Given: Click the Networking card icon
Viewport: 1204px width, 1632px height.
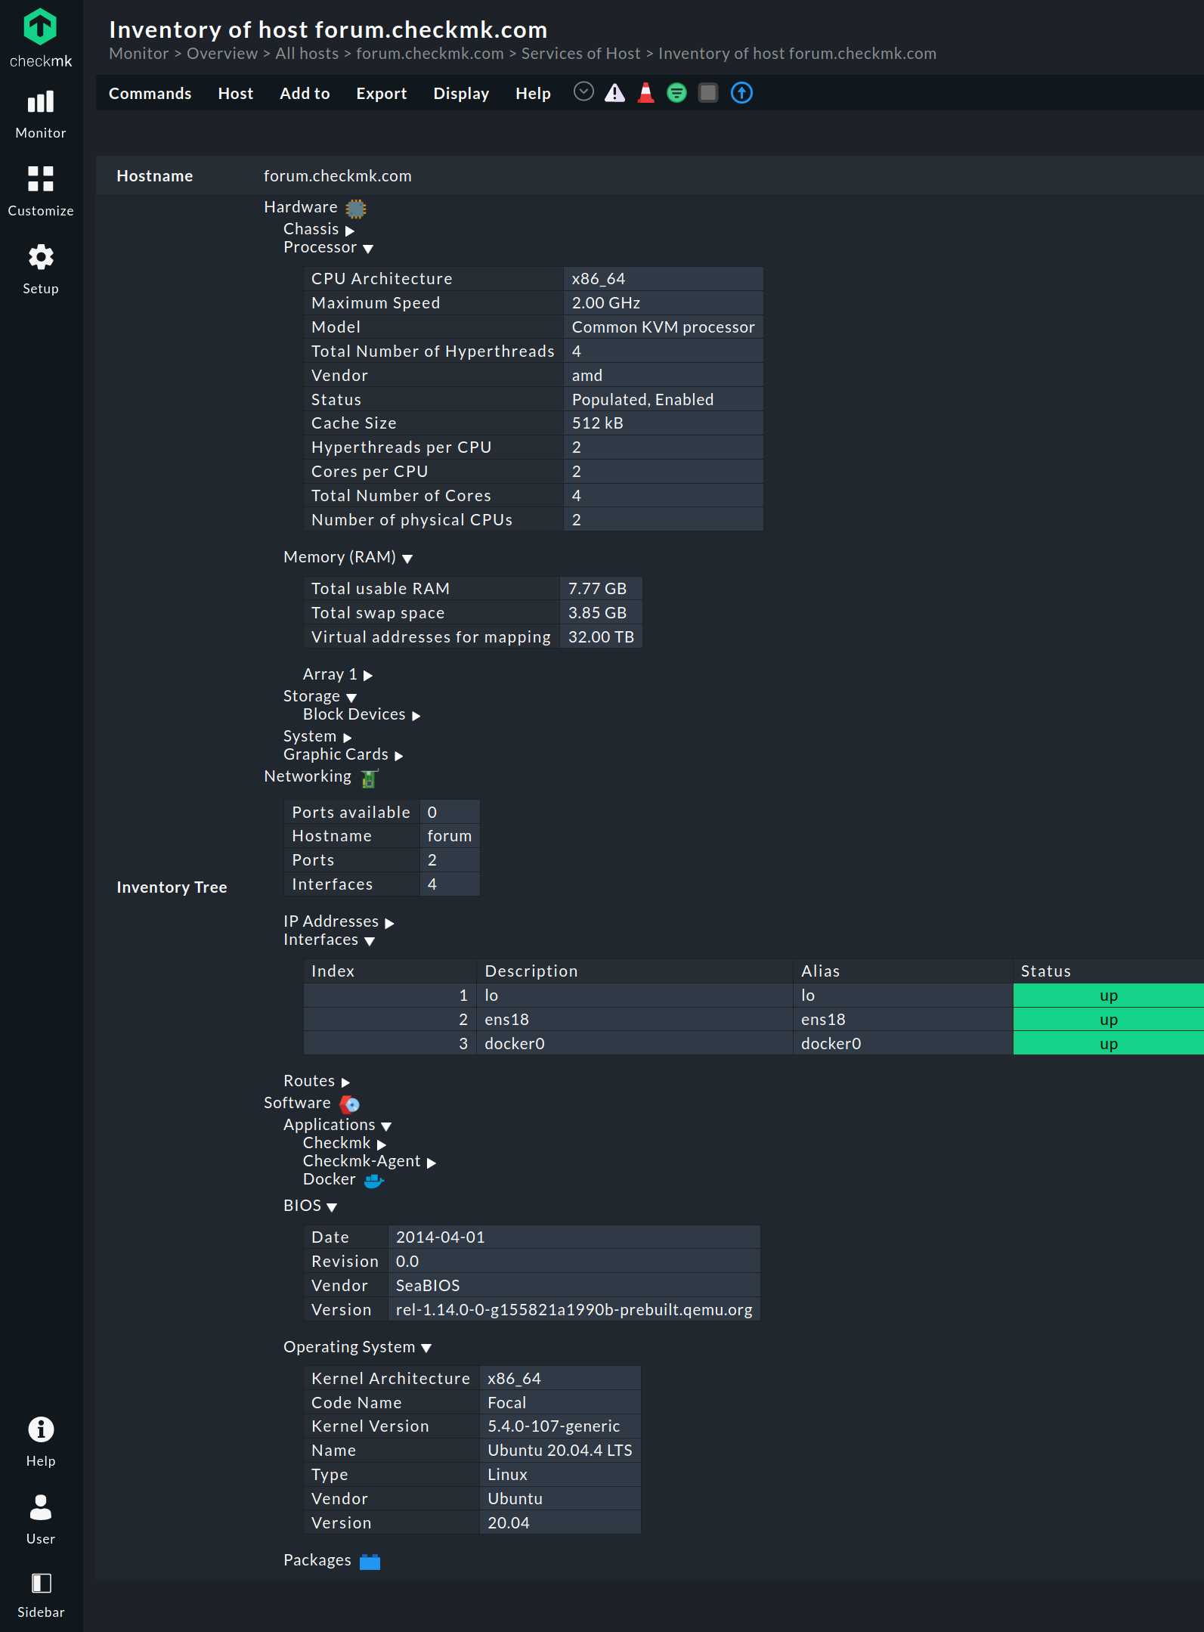Looking at the screenshot, I should pyautogui.click(x=369, y=778).
